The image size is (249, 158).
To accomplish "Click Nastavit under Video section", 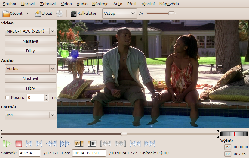I will pyautogui.click(x=30, y=41).
